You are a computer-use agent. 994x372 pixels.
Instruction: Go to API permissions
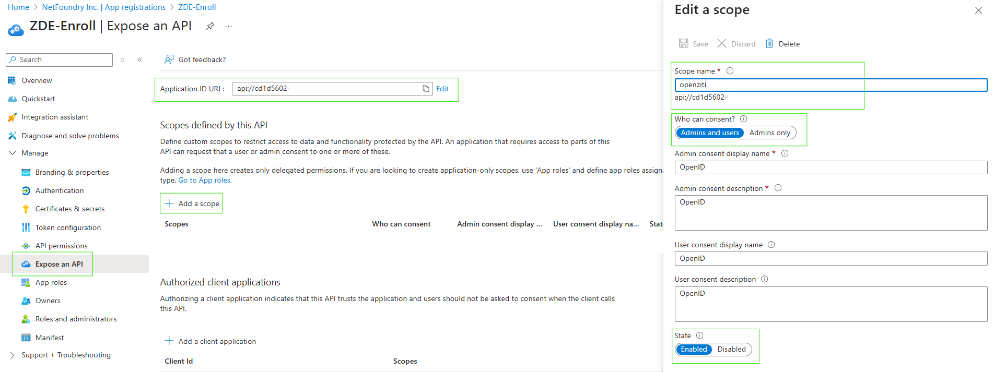pos(61,246)
